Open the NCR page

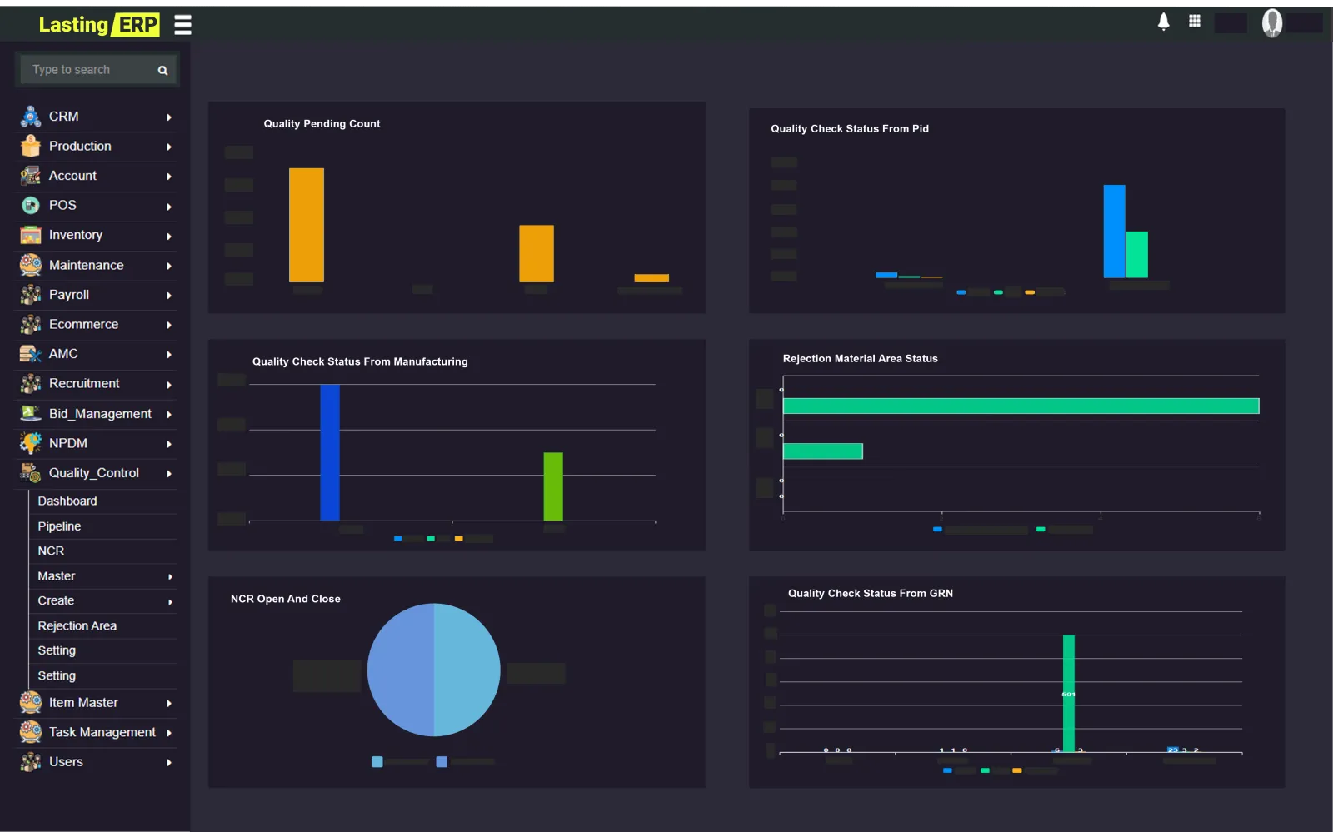click(51, 551)
